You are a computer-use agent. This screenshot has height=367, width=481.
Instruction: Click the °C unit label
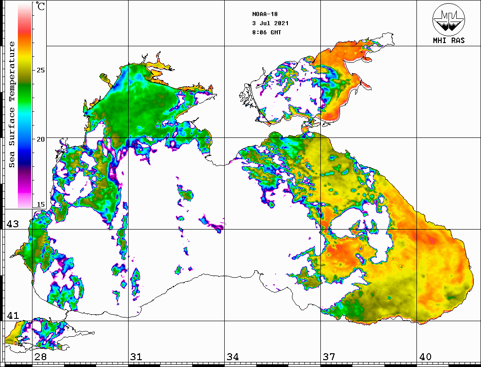pyautogui.click(x=40, y=6)
